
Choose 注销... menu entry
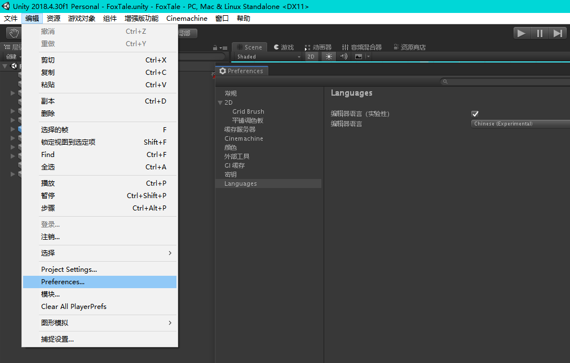pos(100,237)
